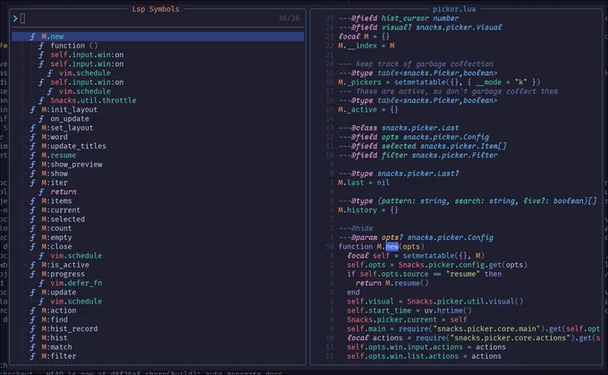Click the function icon beside M:selected
Screen dimensions: 608x375
coord(33,219)
